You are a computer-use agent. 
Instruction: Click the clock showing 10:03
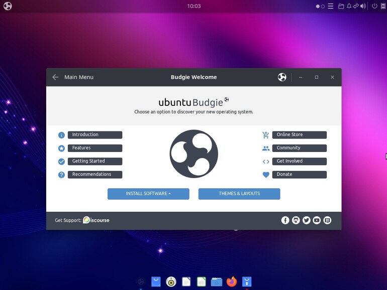pos(193,6)
